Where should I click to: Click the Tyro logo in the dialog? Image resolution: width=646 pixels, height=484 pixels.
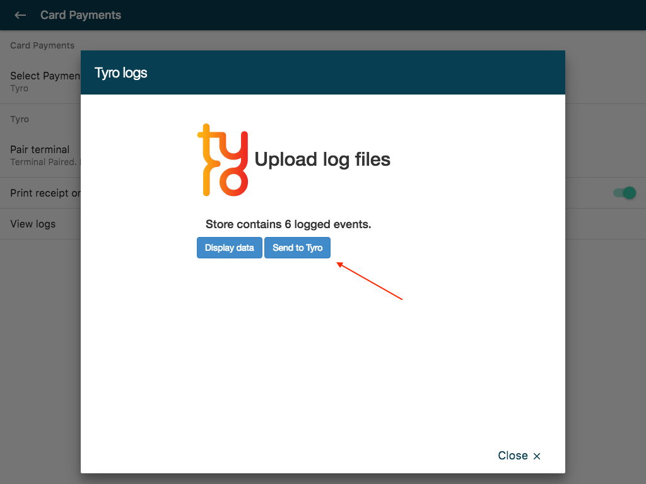click(223, 160)
